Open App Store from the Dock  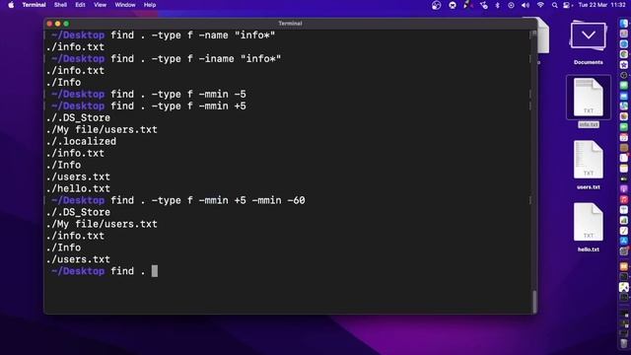(624, 241)
